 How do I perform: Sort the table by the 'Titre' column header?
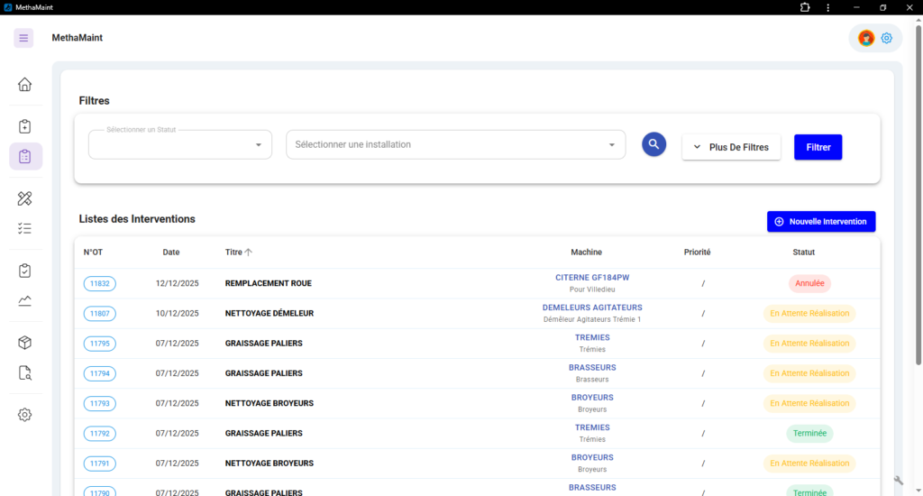238,253
